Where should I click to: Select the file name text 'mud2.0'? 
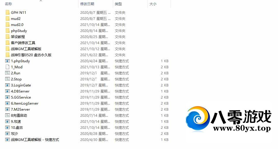pyautogui.click(x=17, y=24)
